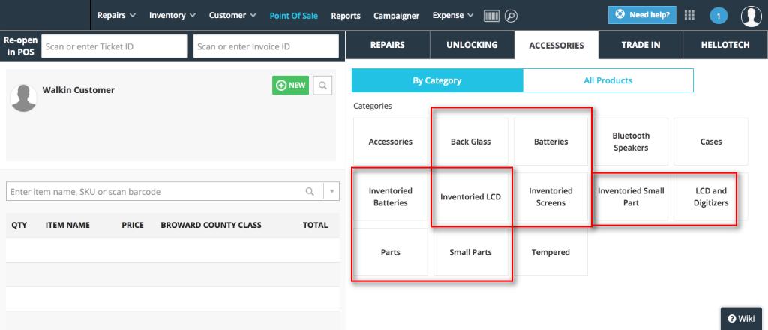This screenshot has width=768, height=330.
Task: Open the Back Glass category
Action: 471,142
